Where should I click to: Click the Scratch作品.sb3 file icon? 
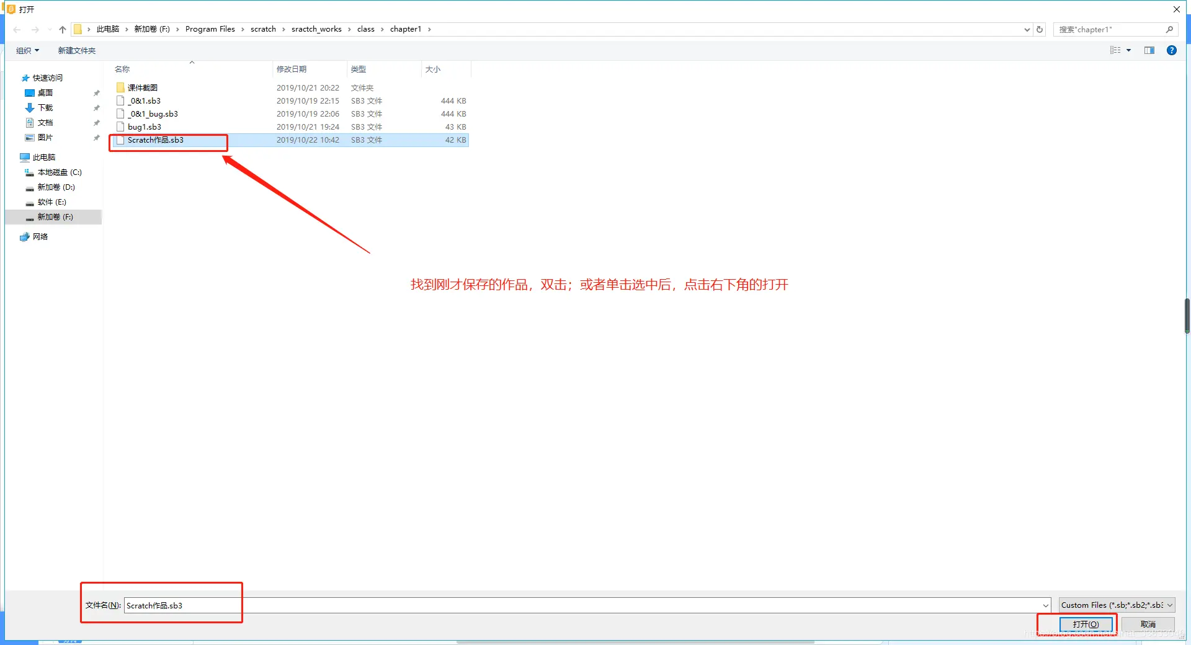click(120, 140)
